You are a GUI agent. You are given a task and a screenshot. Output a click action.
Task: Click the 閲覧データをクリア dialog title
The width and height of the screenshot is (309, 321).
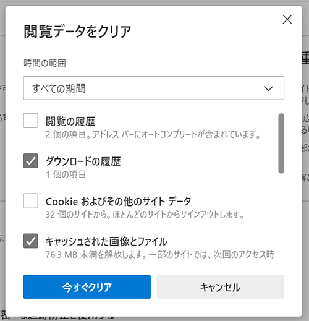pos(77,32)
